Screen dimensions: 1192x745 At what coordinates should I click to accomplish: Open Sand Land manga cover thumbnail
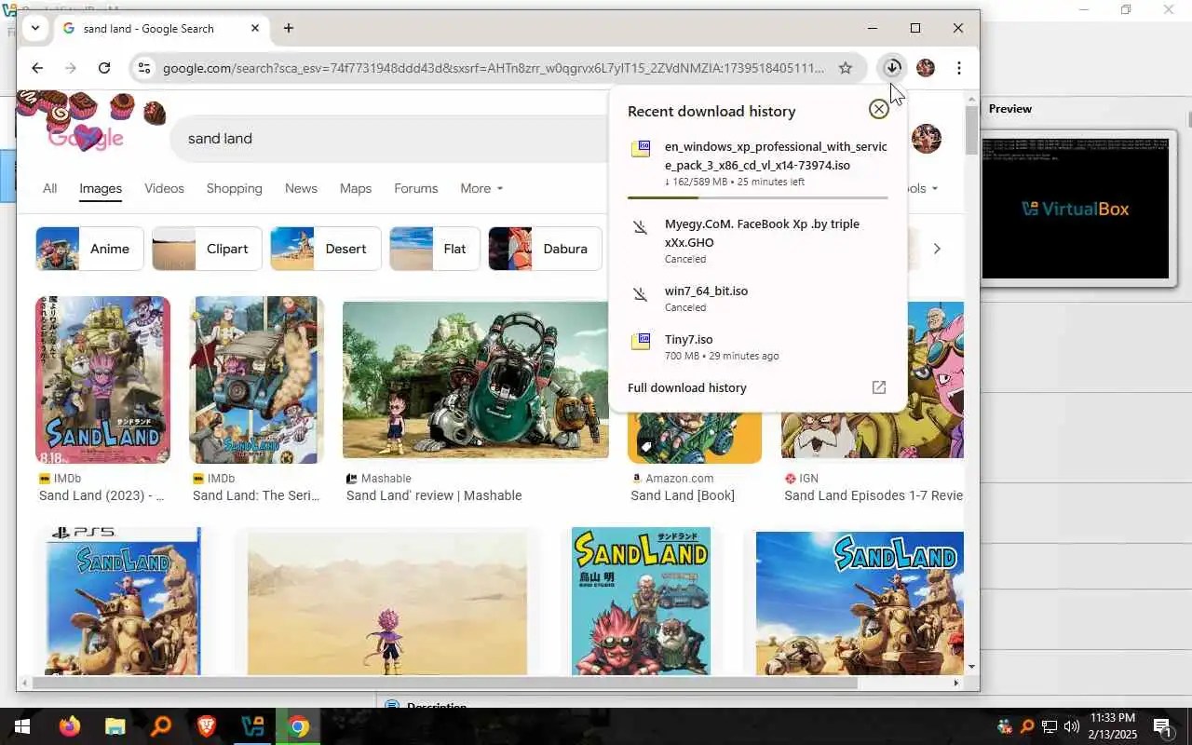click(x=641, y=601)
